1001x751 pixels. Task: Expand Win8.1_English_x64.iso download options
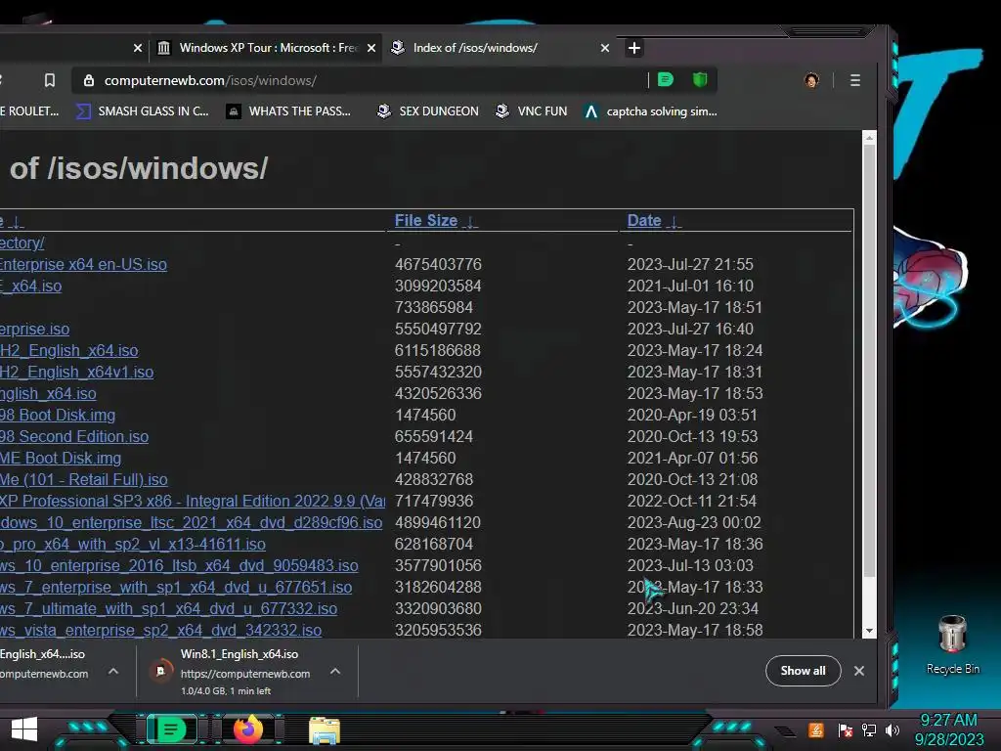point(335,671)
